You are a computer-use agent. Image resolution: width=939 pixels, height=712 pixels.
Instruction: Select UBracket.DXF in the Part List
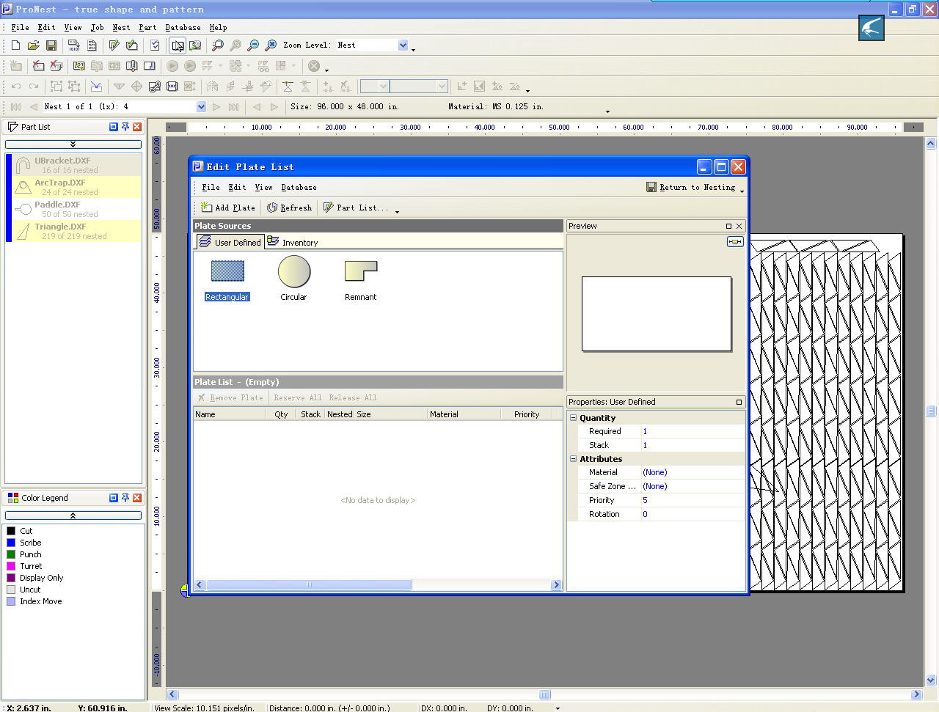(x=73, y=165)
